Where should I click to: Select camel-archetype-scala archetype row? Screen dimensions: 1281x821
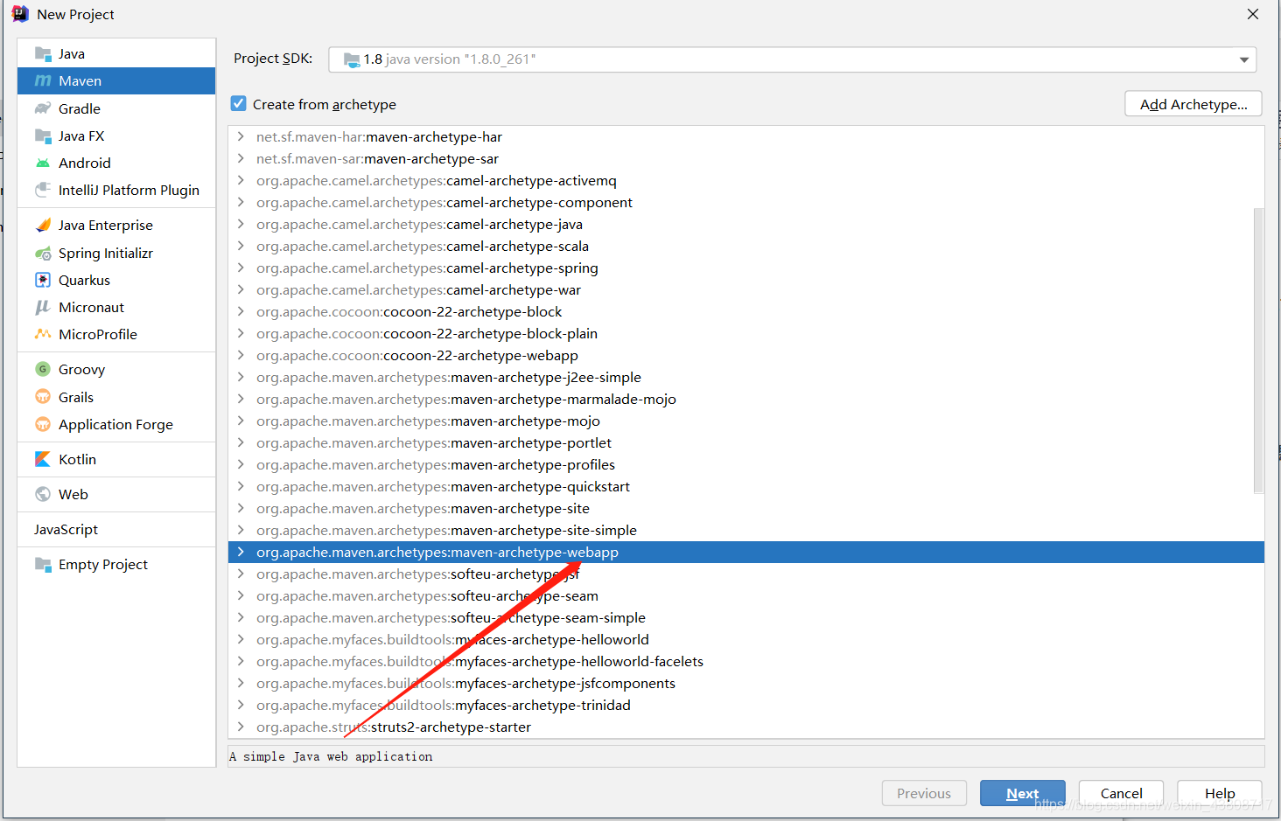746,246
